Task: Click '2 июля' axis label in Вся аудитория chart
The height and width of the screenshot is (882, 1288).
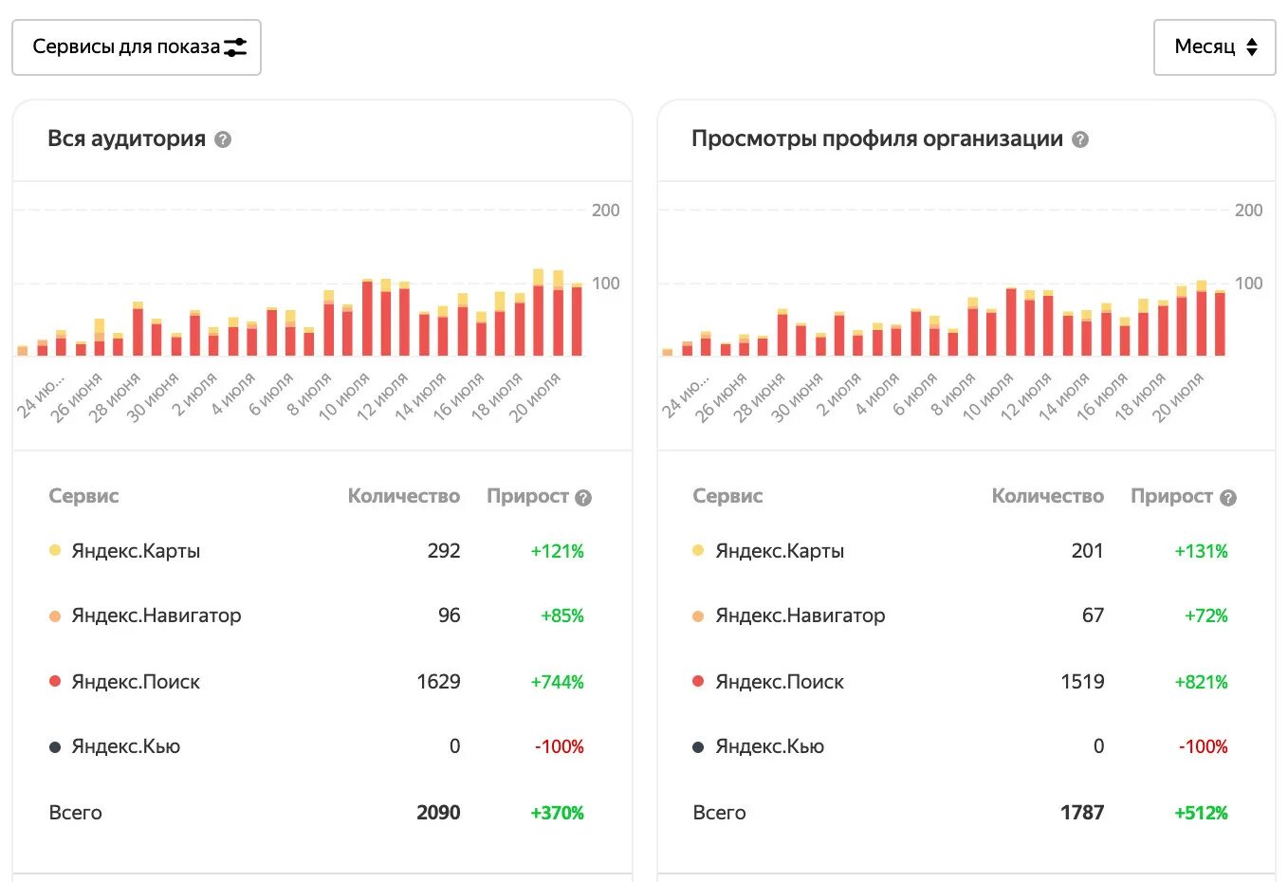Action: pos(194,395)
